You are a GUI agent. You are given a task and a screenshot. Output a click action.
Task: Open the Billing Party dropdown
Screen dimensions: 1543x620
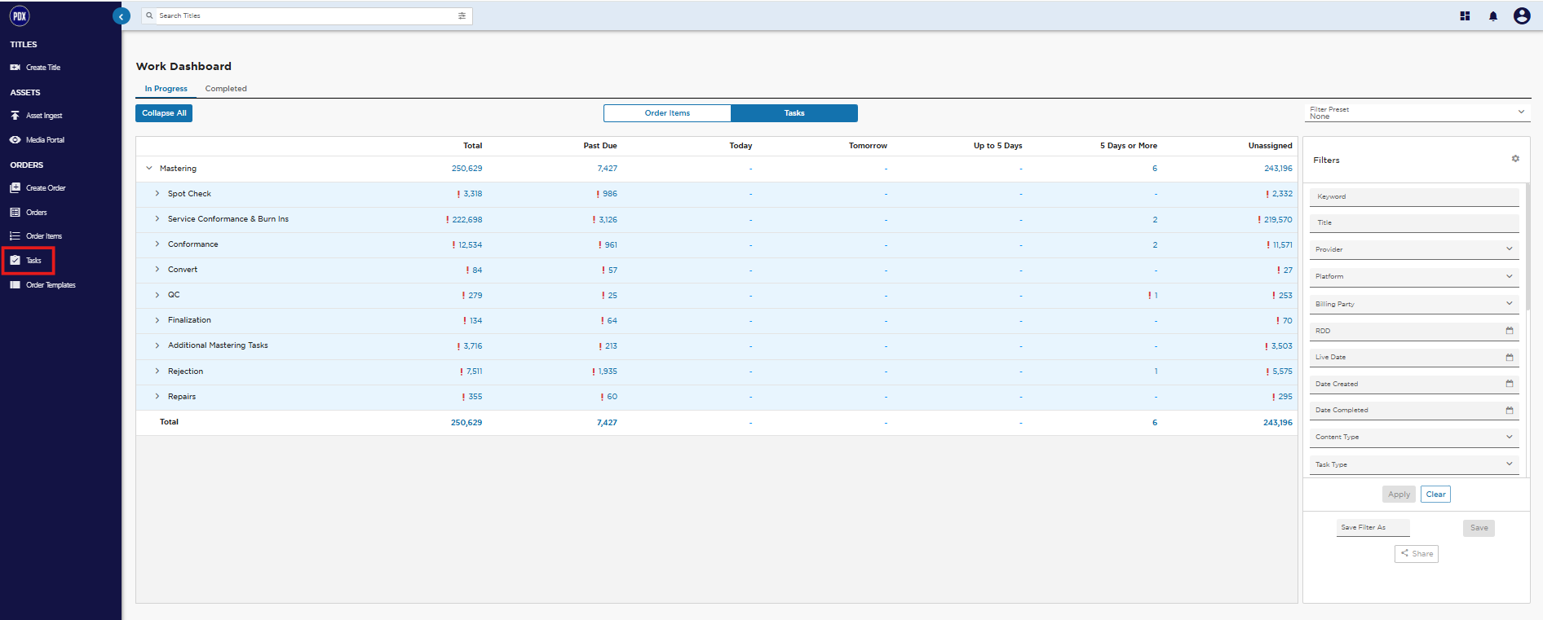[x=1414, y=304]
